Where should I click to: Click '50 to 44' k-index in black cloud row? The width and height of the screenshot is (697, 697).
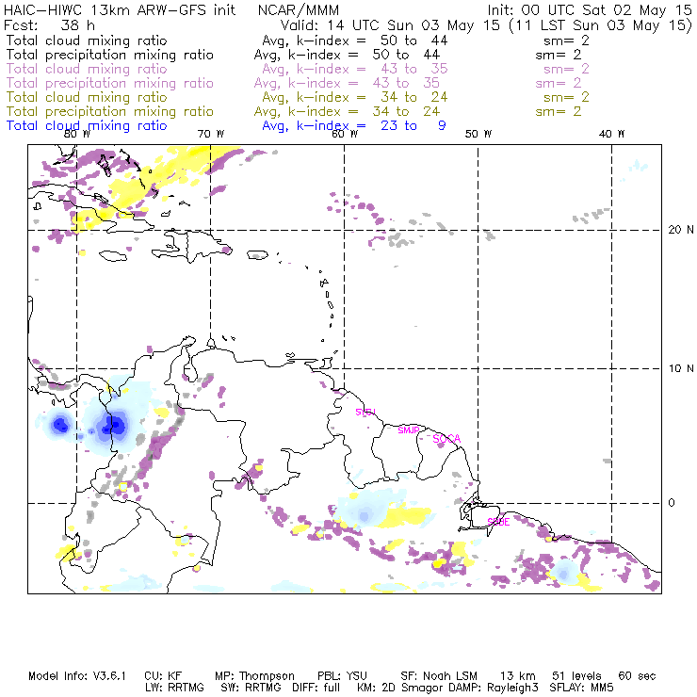pyautogui.click(x=413, y=41)
